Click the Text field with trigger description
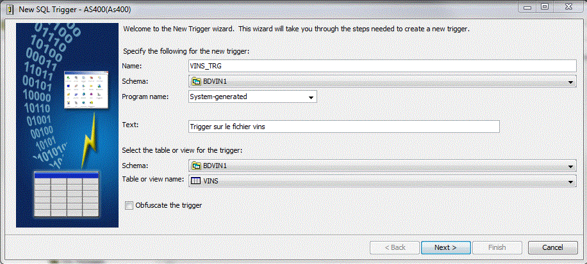The height and width of the screenshot is (264, 587). [344, 127]
